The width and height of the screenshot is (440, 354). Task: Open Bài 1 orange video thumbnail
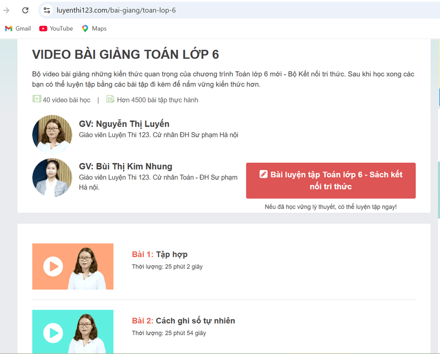(73, 266)
